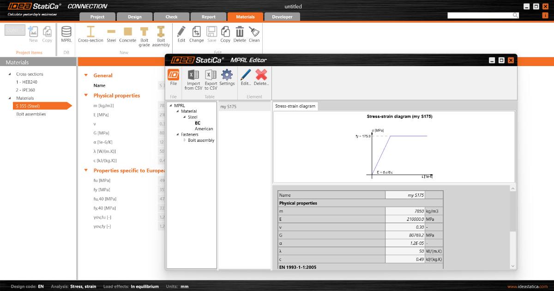Image resolution: width=554 pixels, height=291 pixels.
Task: Create a new Cross-section material item
Action: tap(90, 34)
